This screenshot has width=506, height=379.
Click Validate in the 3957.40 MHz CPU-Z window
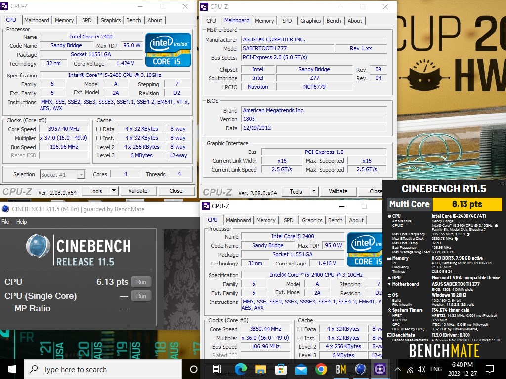pos(138,191)
